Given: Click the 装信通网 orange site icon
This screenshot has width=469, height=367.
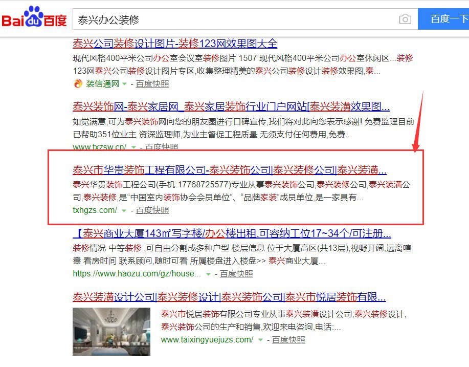Looking at the screenshot, I should 78,84.
